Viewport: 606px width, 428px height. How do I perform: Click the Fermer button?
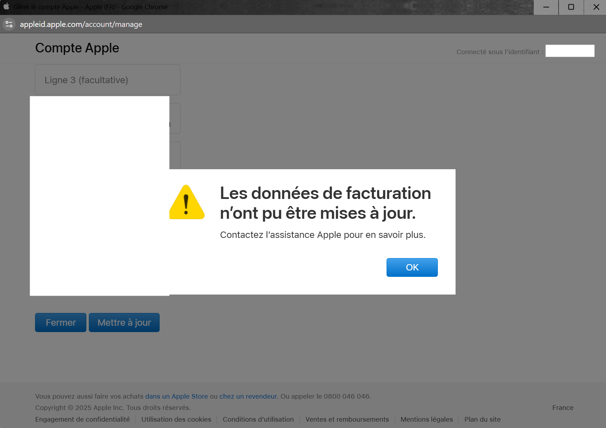61,323
